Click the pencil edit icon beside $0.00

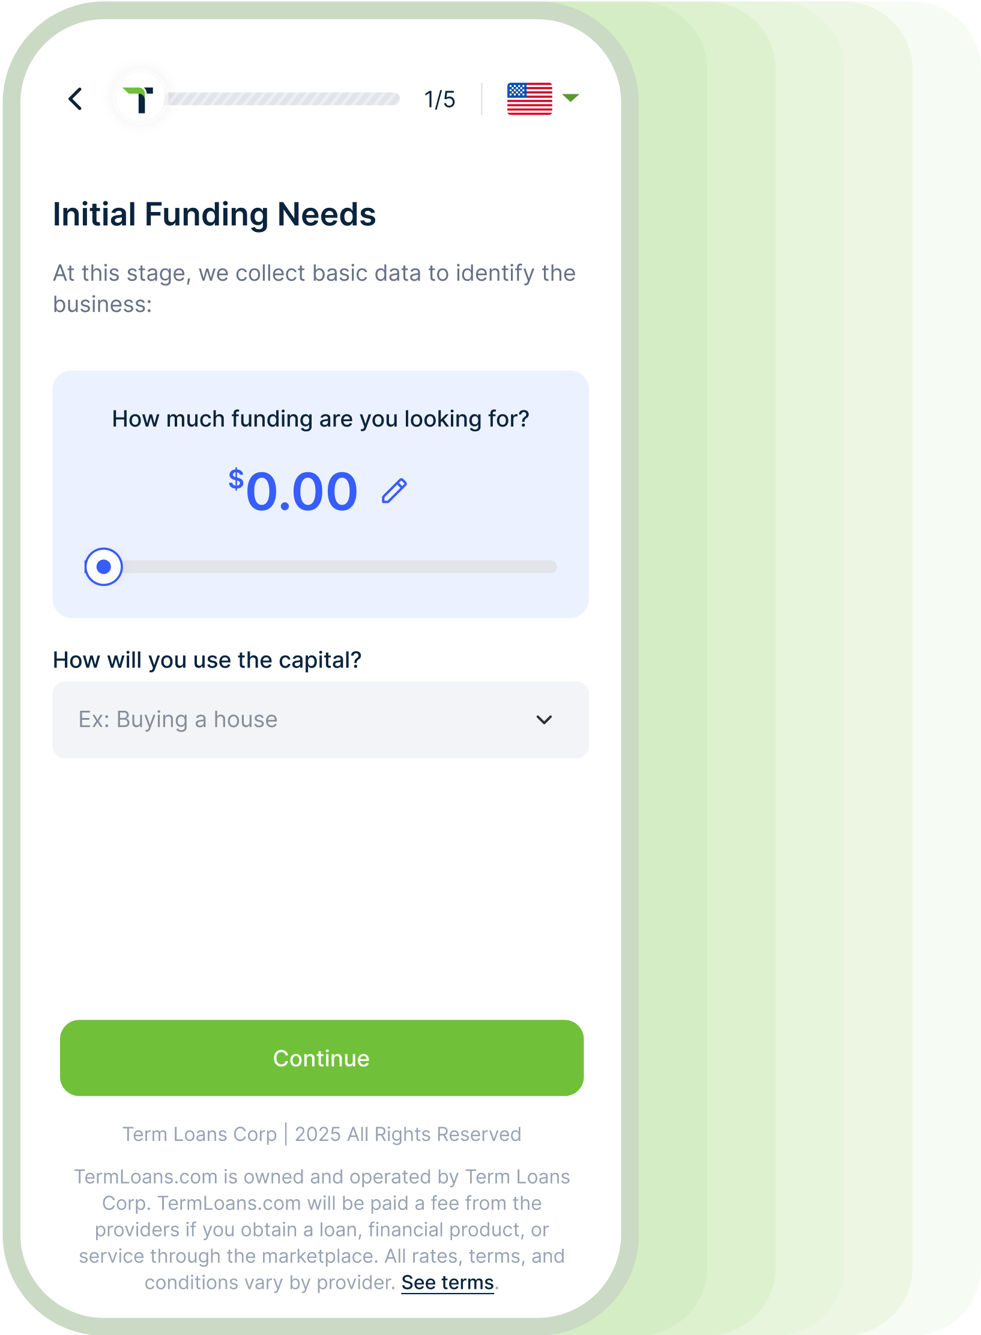394,491
